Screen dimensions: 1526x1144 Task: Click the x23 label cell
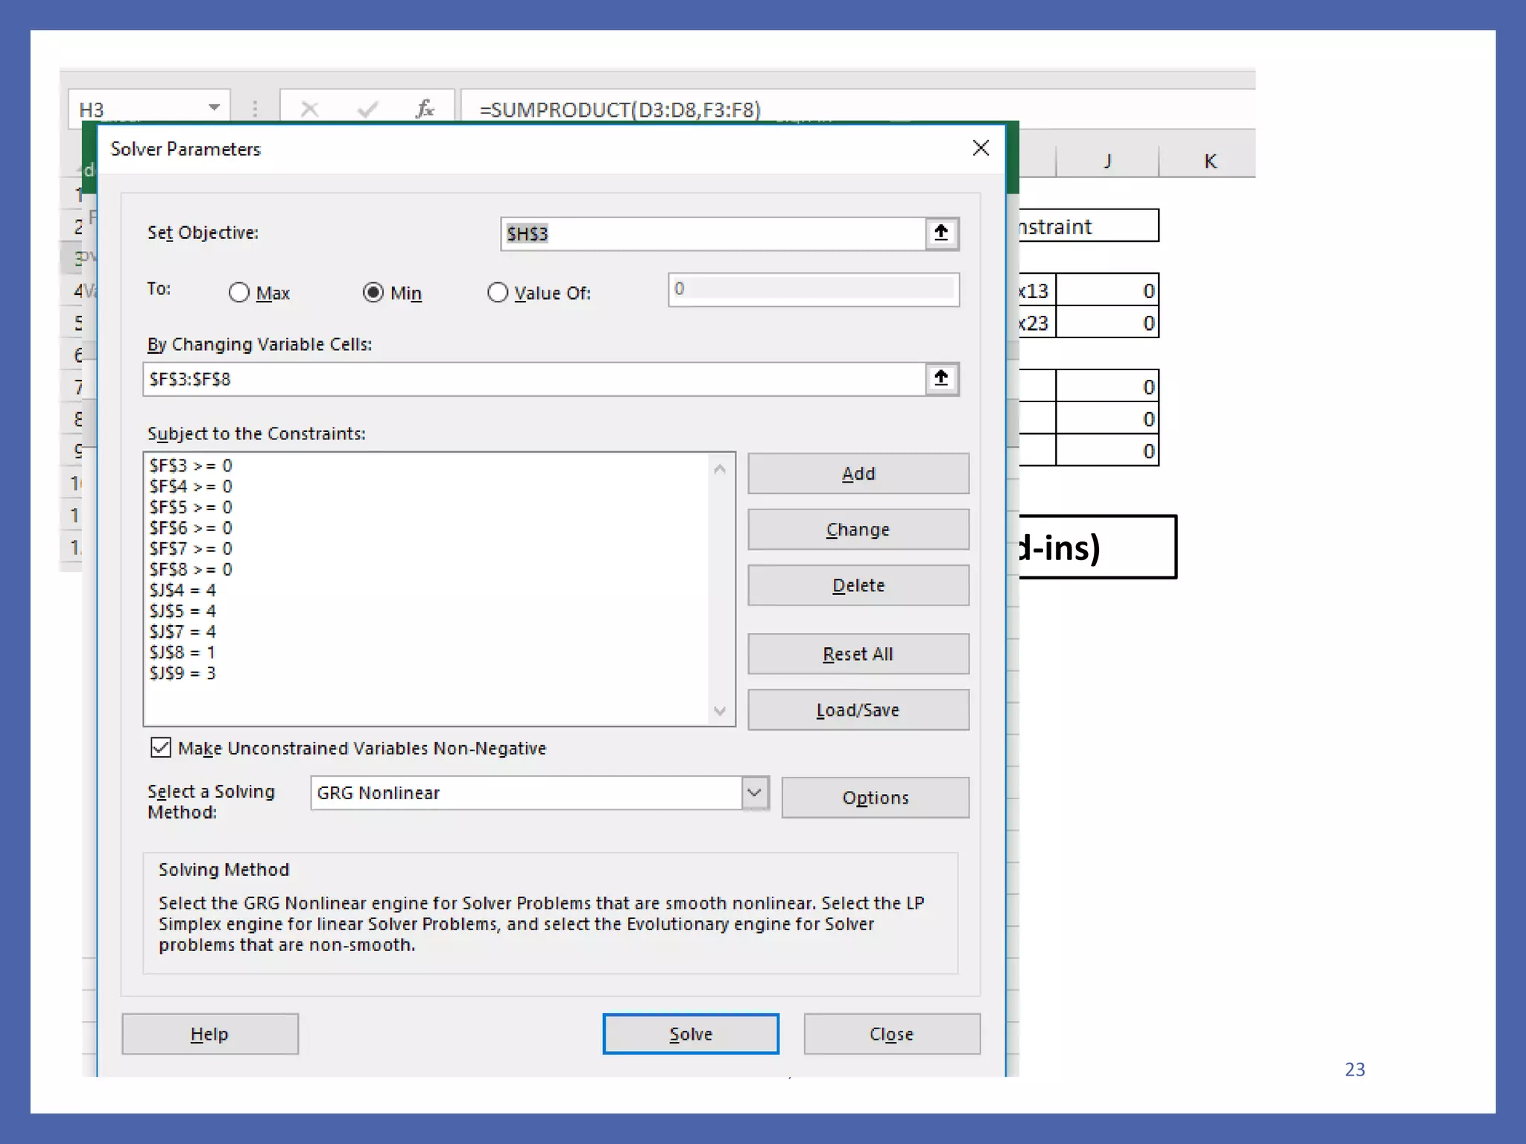tap(1036, 322)
